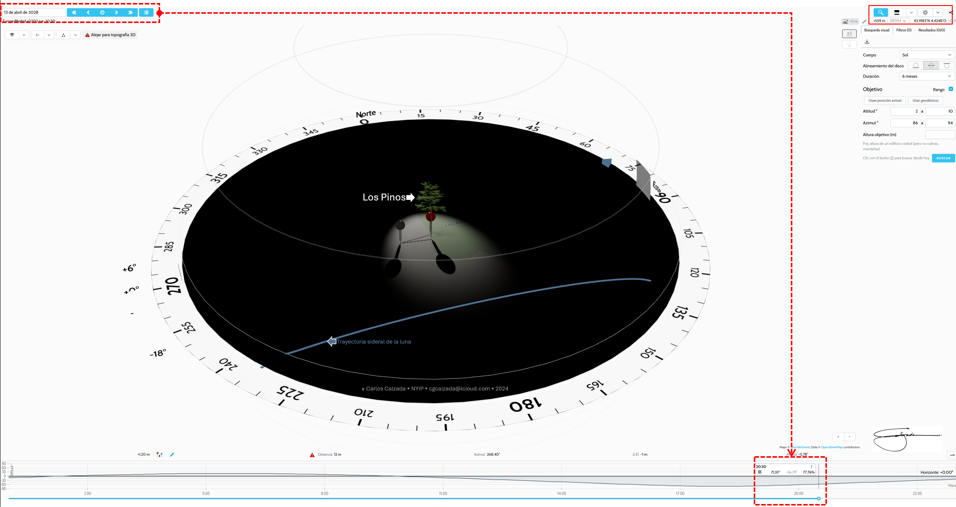Jump to current time with clock icon
The height and width of the screenshot is (507, 956).
102,12
